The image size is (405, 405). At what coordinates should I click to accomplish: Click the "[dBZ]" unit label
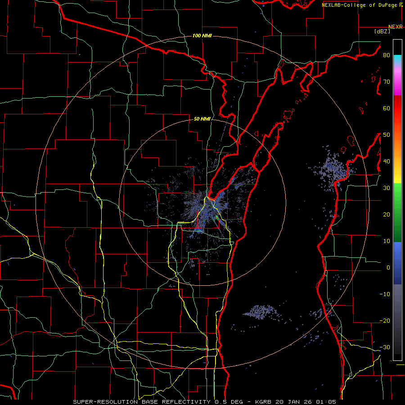382,31
